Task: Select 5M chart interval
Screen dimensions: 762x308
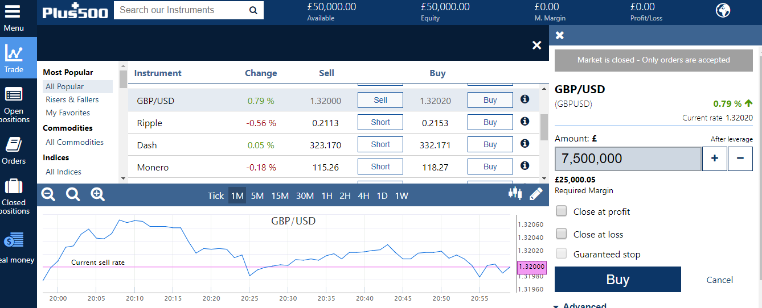Action: (257, 195)
